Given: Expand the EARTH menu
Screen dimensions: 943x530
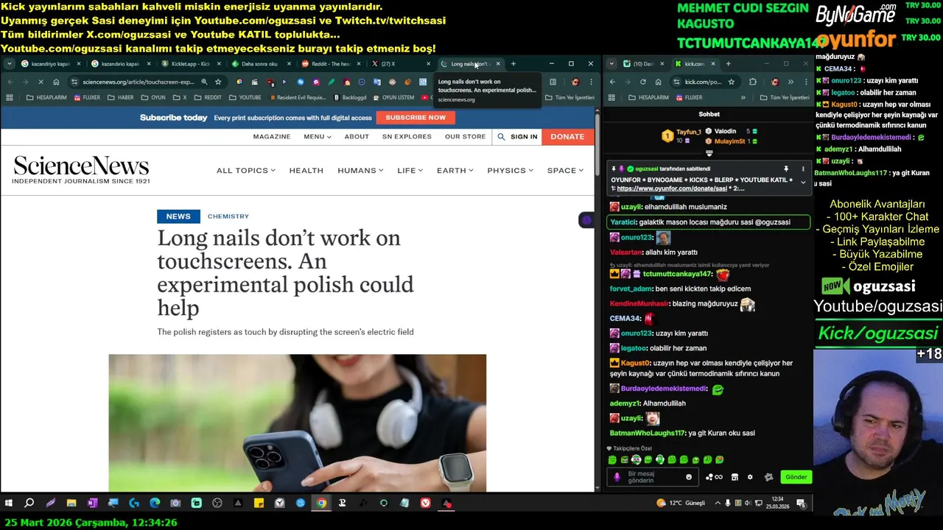Looking at the screenshot, I should point(455,170).
